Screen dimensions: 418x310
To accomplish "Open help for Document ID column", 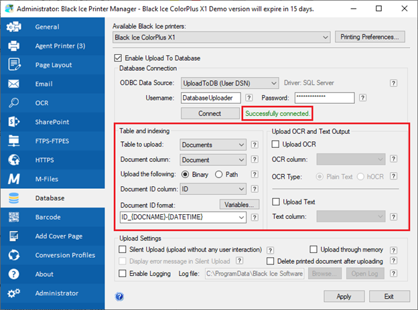I will tap(255, 189).
